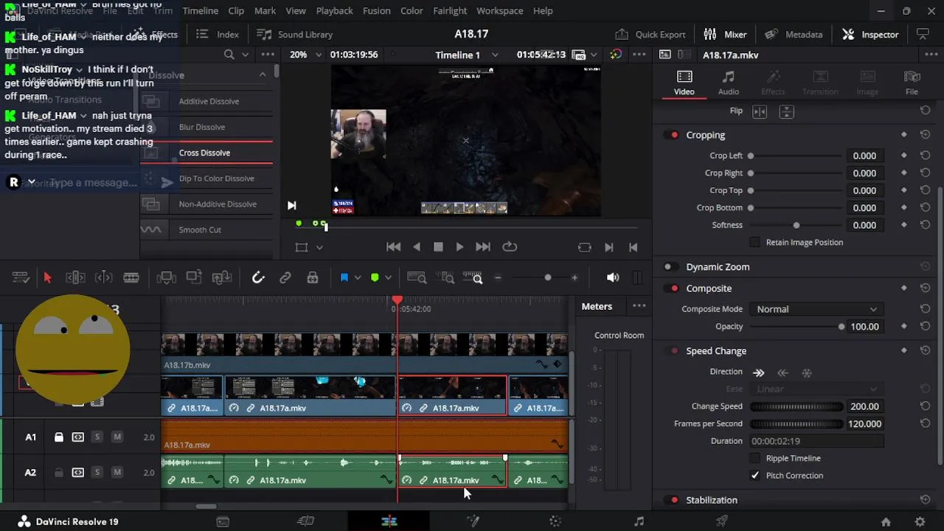This screenshot has width=944, height=531.
Task: Switch to Inspector Audio tab
Action: pyautogui.click(x=729, y=83)
